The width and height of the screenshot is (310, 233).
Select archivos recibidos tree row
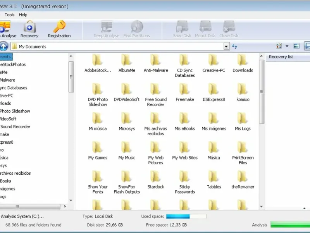[x=15, y=173]
